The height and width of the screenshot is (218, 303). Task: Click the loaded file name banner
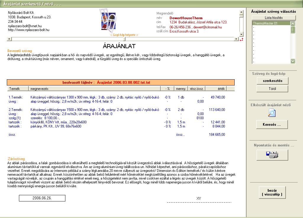[121, 83]
